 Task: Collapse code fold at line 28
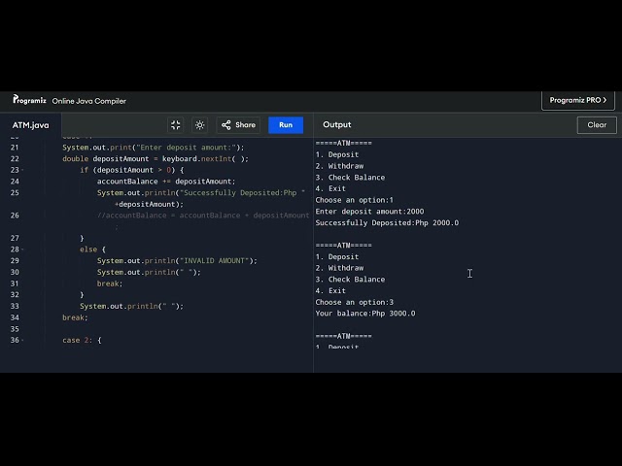[22, 250]
